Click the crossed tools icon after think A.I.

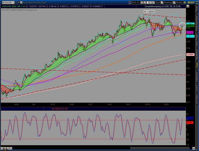pos(142,3)
